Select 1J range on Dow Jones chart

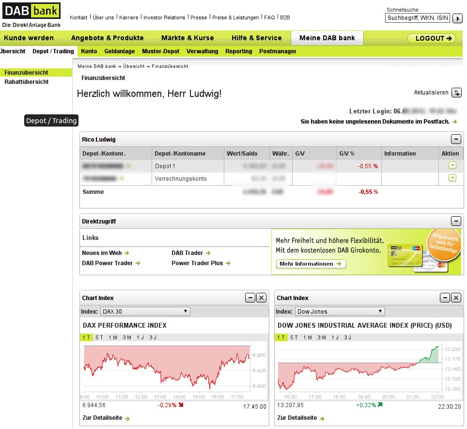click(x=335, y=337)
